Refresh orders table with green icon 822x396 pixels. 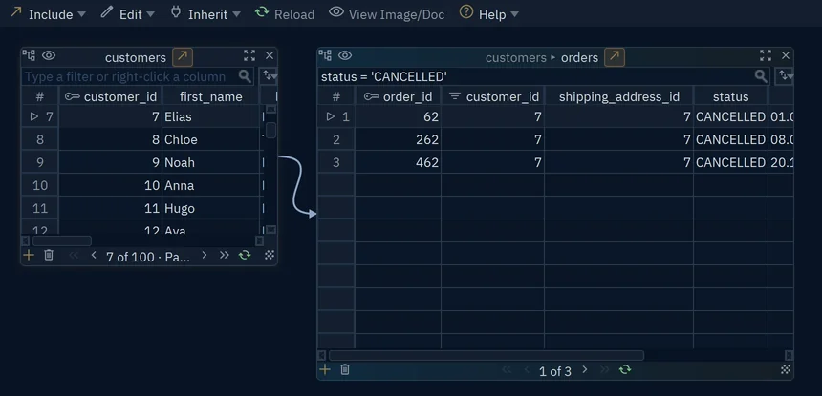625,370
